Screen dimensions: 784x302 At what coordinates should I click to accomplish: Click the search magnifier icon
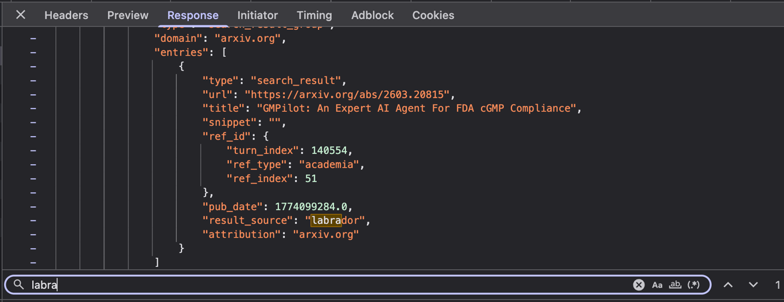point(19,285)
